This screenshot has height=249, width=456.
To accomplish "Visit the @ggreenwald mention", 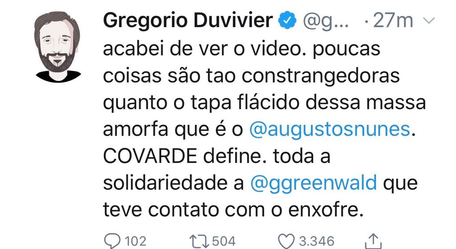I will tap(313, 183).
